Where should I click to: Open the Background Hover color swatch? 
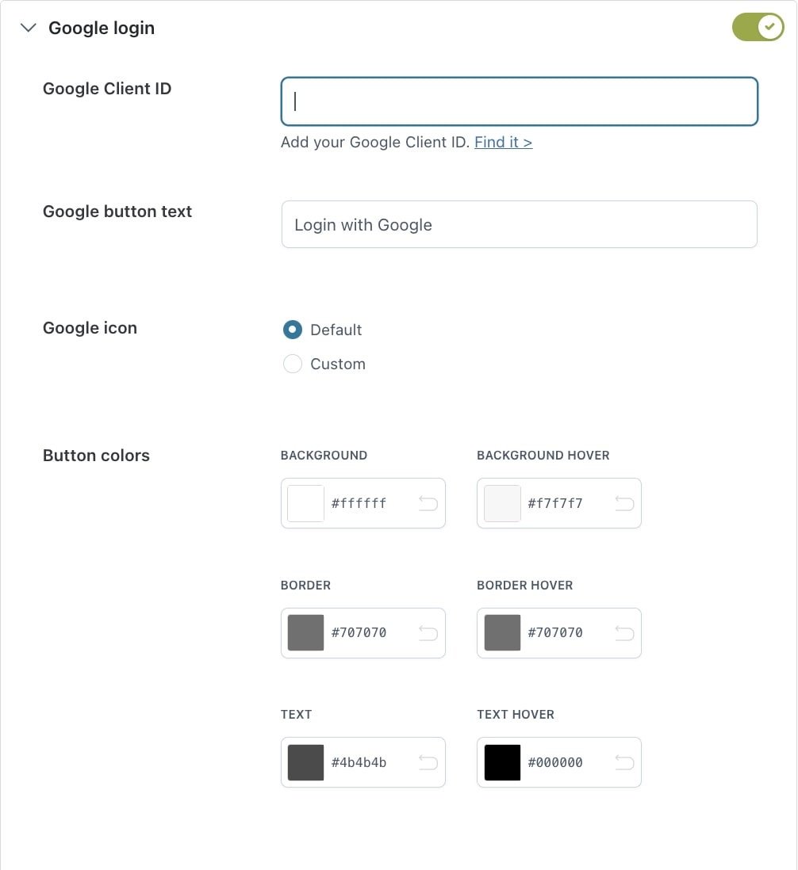(502, 503)
